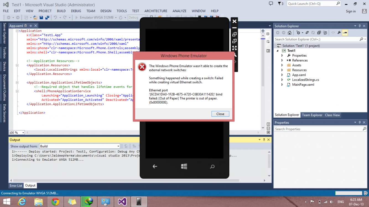This screenshot has width=369, height=207.
Task: Open the FILE menu
Action: pyautogui.click(x=6, y=11)
